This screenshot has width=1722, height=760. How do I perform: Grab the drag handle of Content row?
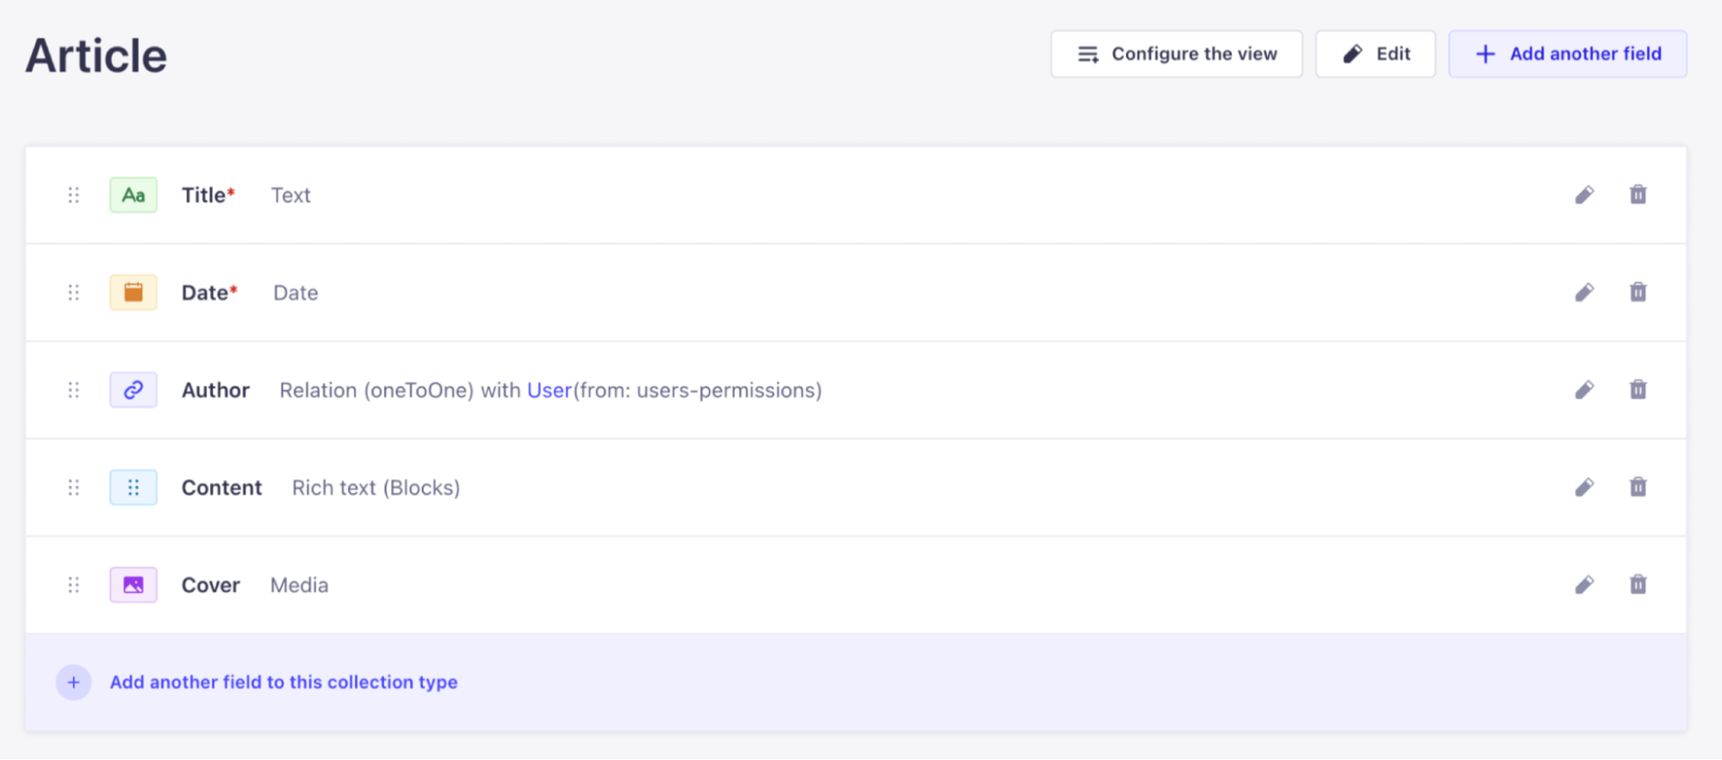pyautogui.click(x=74, y=488)
